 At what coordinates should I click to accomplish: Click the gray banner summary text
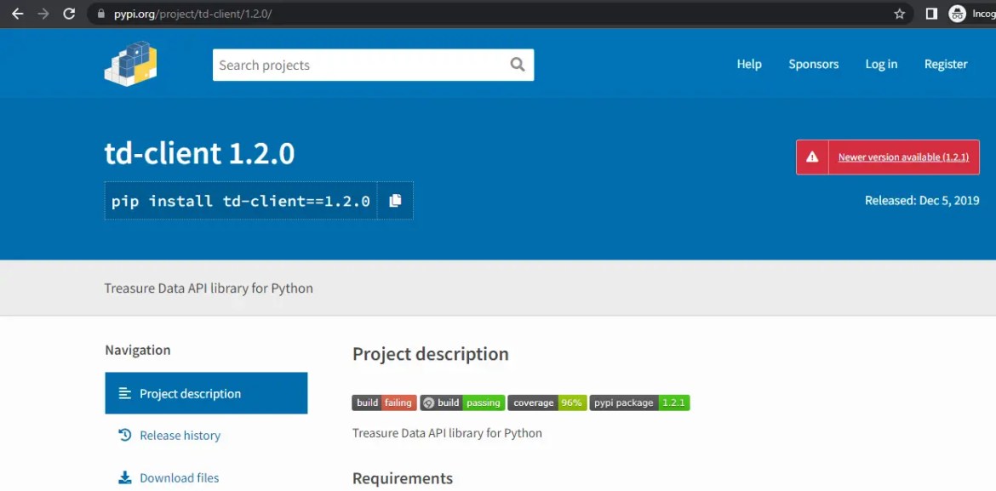[209, 288]
